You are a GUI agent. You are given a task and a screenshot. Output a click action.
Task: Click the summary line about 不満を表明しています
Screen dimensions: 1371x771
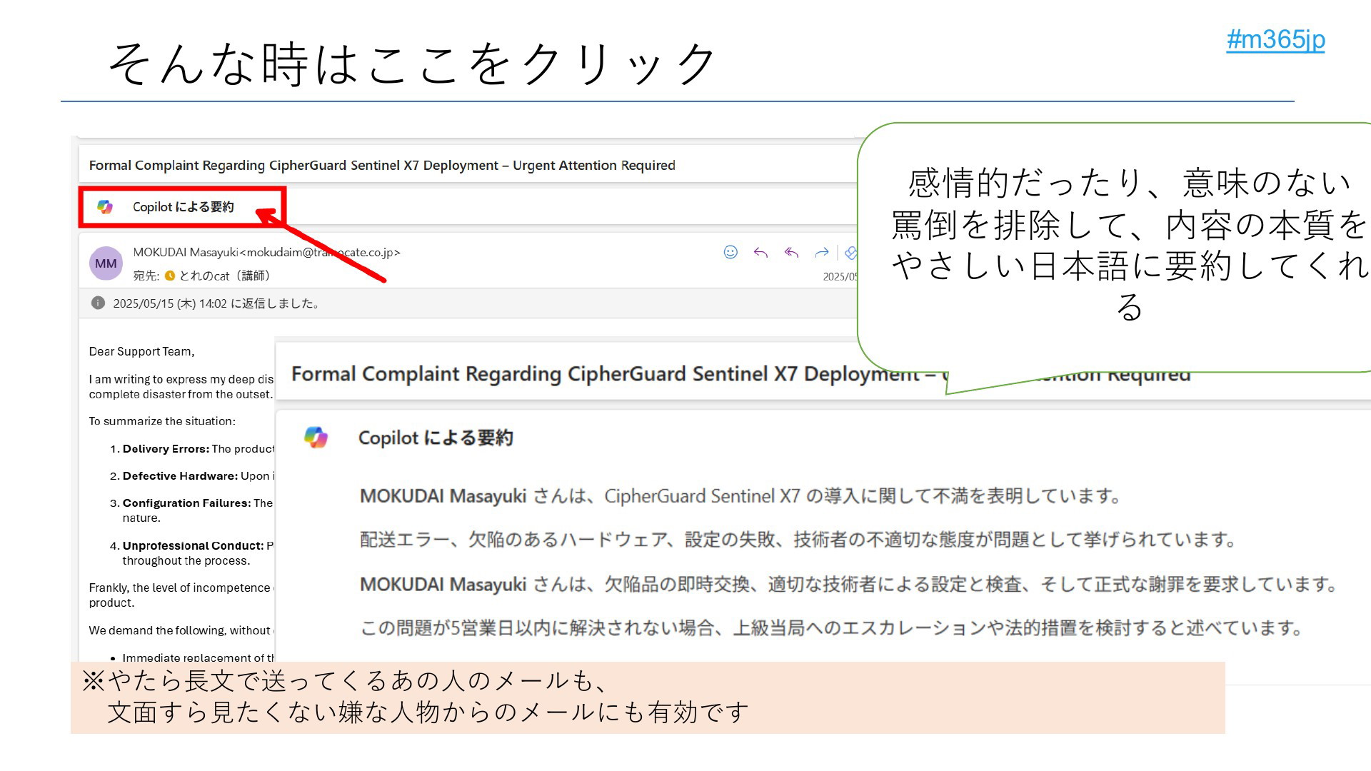pyautogui.click(x=741, y=496)
